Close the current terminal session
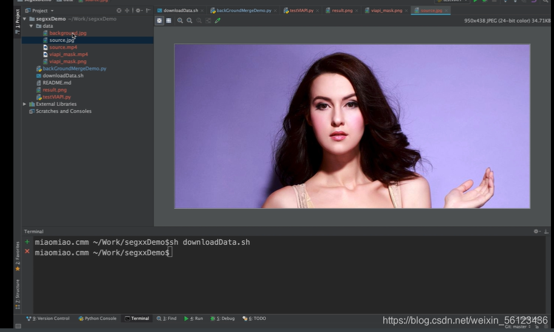554x332 pixels. [x=27, y=251]
